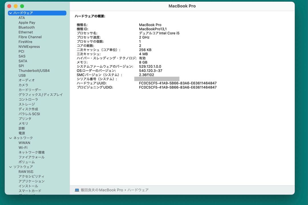Select 電源 in the sidebar

[22, 133]
